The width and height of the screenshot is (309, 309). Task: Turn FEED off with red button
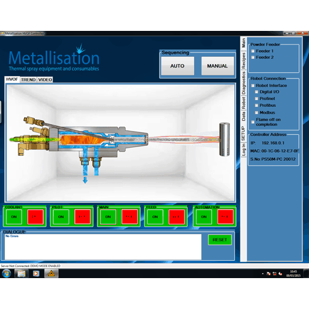[x=177, y=217]
